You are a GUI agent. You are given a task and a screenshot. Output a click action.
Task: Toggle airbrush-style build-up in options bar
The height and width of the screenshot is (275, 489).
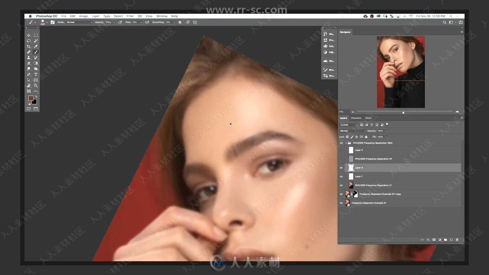pyautogui.click(x=147, y=22)
